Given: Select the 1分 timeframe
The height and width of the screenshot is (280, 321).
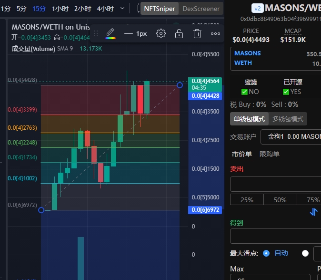Looking at the screenshot, I should pos(6,9).
